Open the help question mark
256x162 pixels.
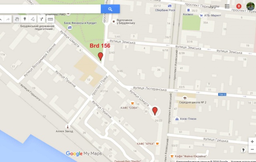coord(243,150)
